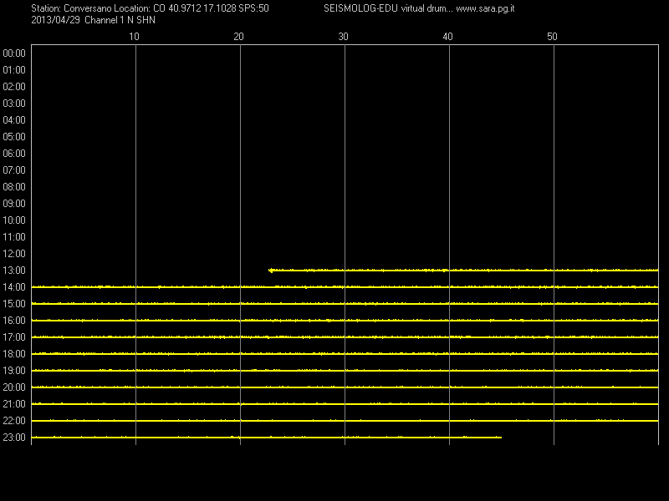This screenshot has height=501, width=669.
Task: Click the '14:00' hour label
Action: click(x=14, y=287)
